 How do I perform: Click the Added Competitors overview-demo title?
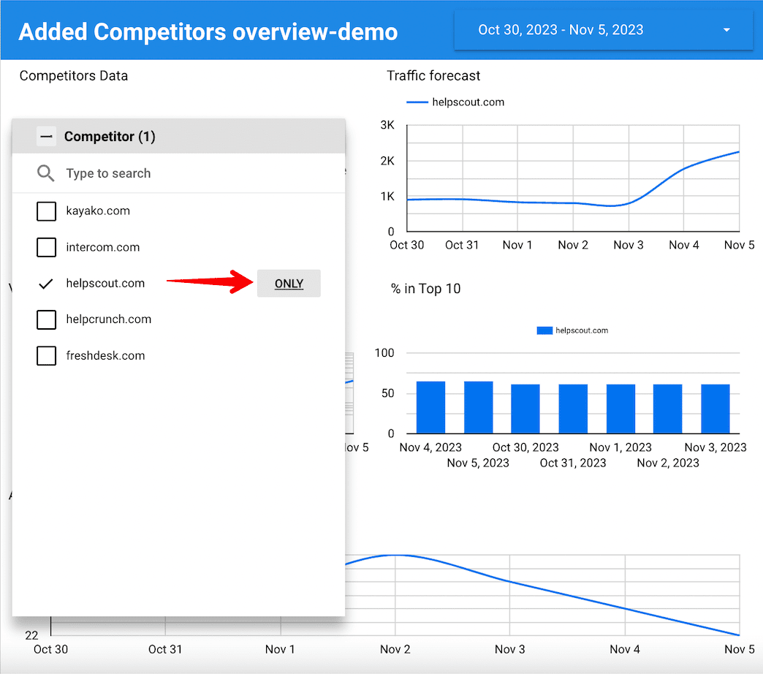[208, 32]
